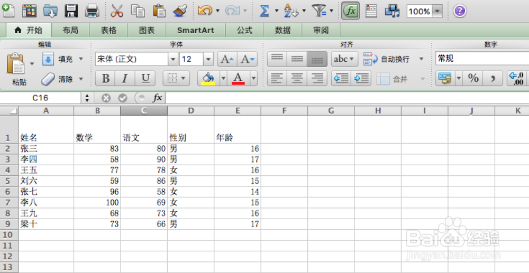Open the 清除 clear dropdown arrow
Viewport: 529px width, 273px height.
click(81, 79)
